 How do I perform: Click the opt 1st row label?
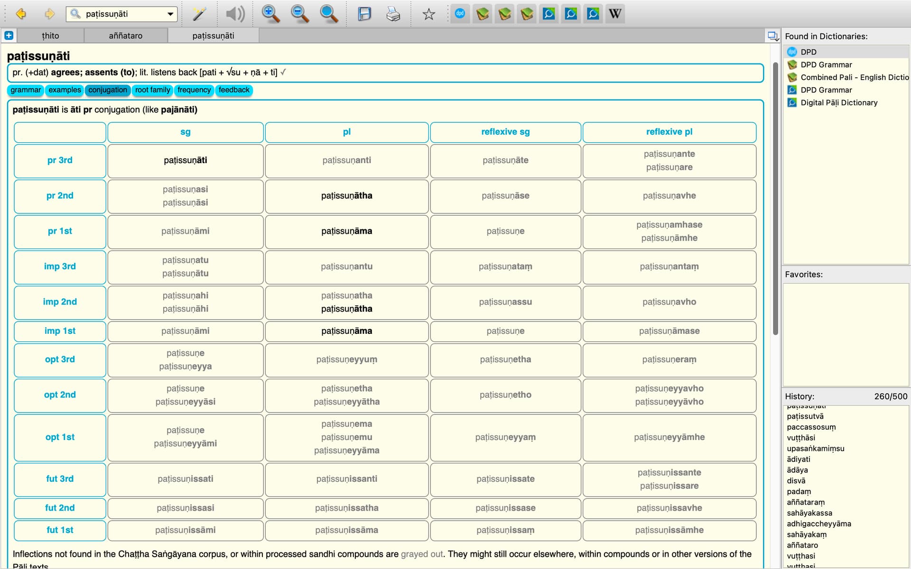click(x=60, y=437)
